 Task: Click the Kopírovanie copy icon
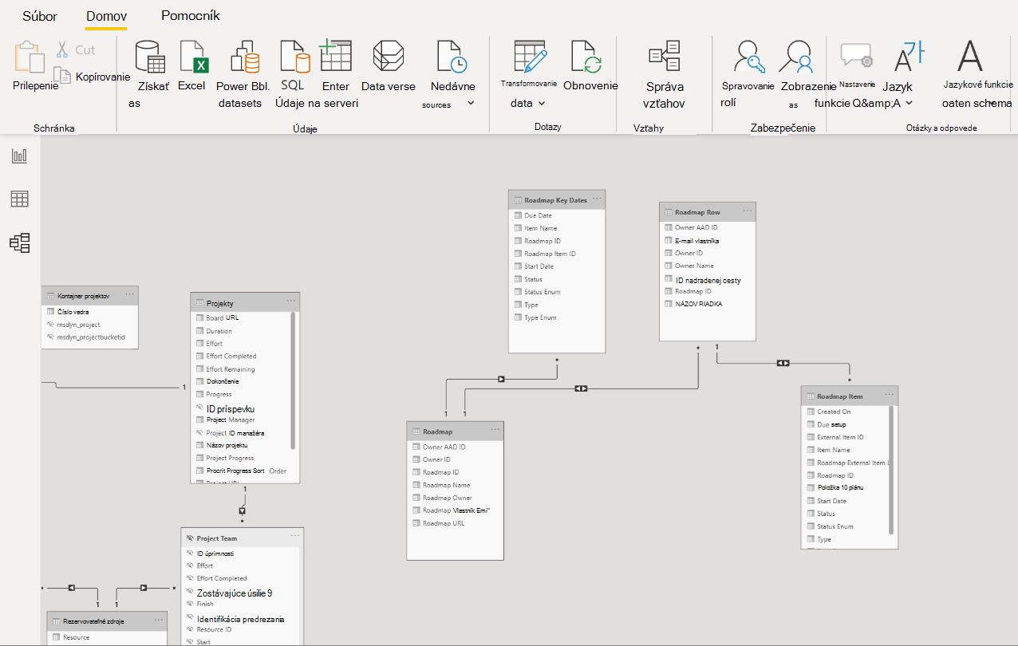tap(63, 75)
